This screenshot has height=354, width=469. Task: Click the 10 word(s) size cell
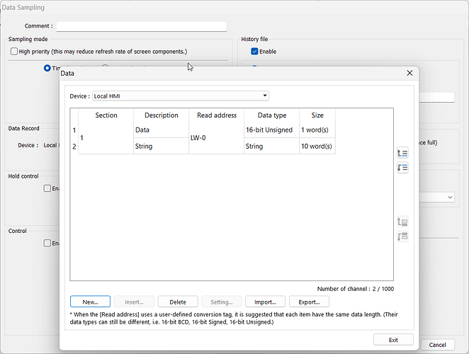pos(317,146)
